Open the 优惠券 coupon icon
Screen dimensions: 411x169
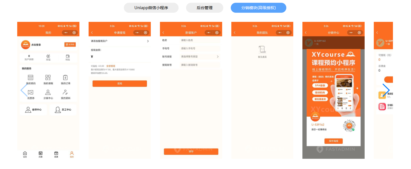click(x=31, y=92)
